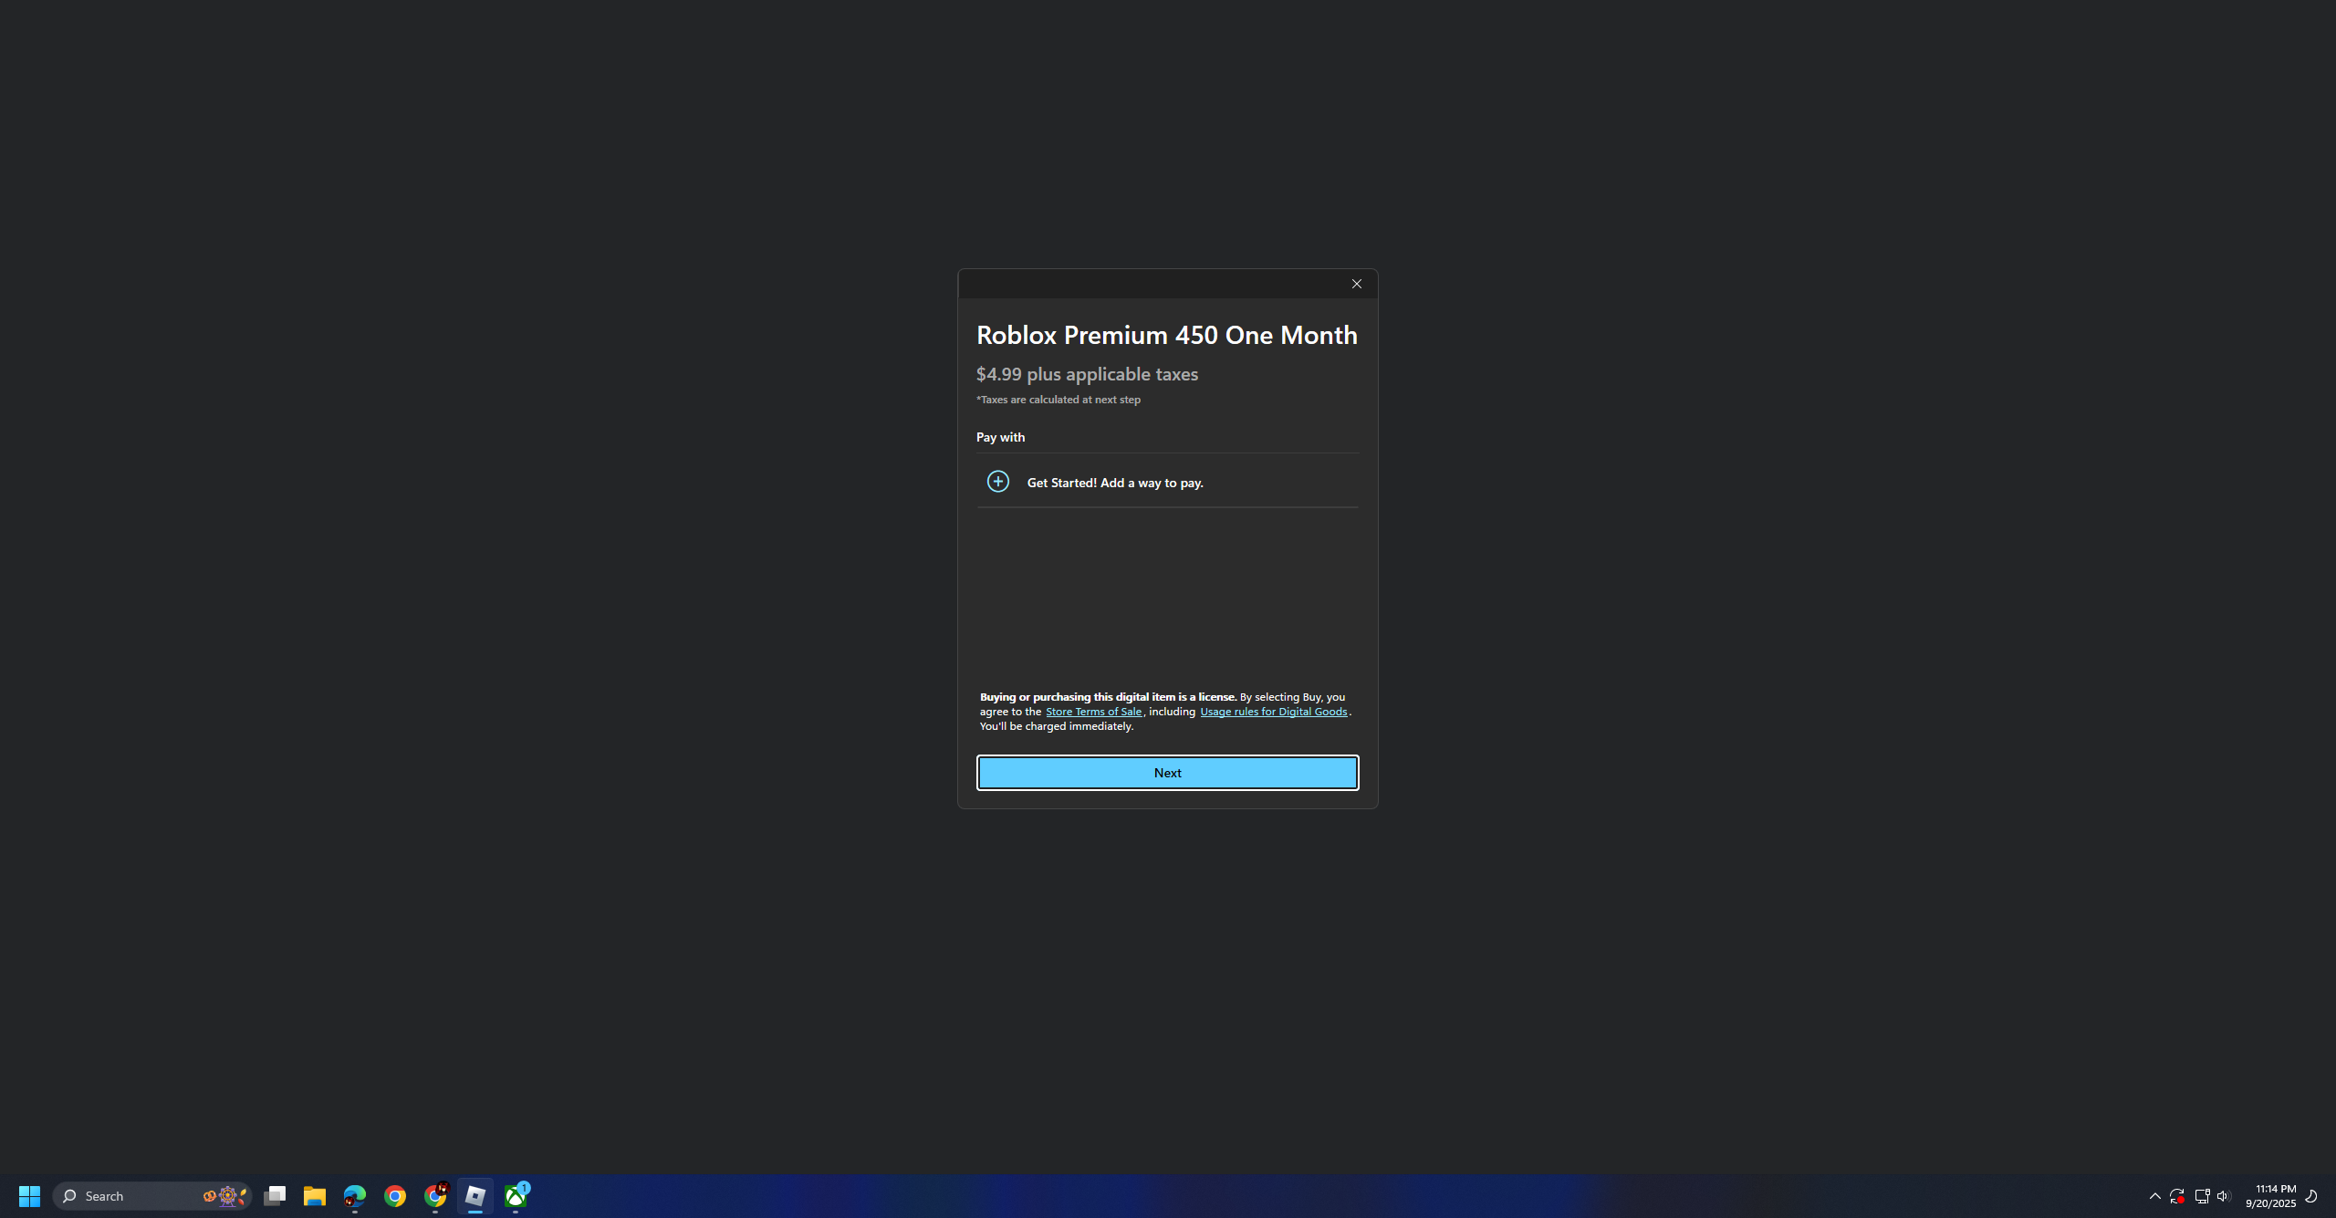Open the Xbox app with notification badge
The image size is (2336, 1218).
click(516, 1195)
